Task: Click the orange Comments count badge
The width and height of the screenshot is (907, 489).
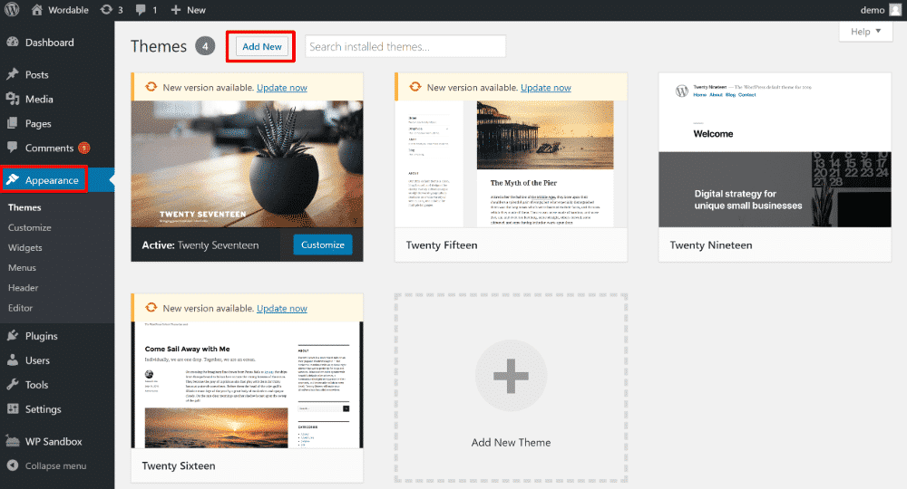Action: point(83,148)
